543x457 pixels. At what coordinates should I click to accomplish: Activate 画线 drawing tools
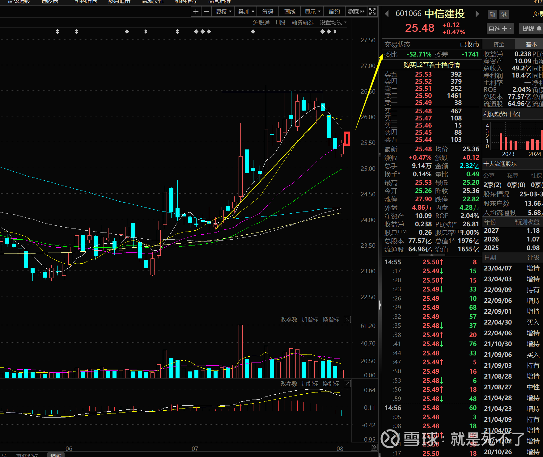(x=290, y=12)
